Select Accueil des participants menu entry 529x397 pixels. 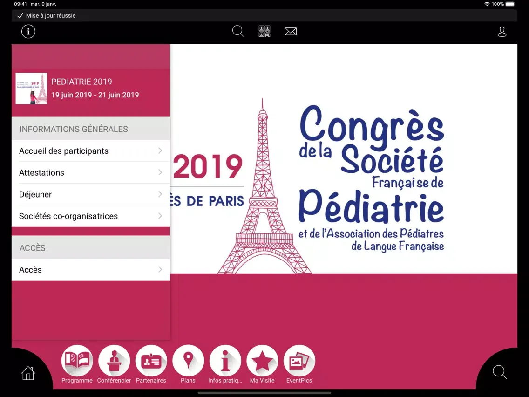pos(91,151)
